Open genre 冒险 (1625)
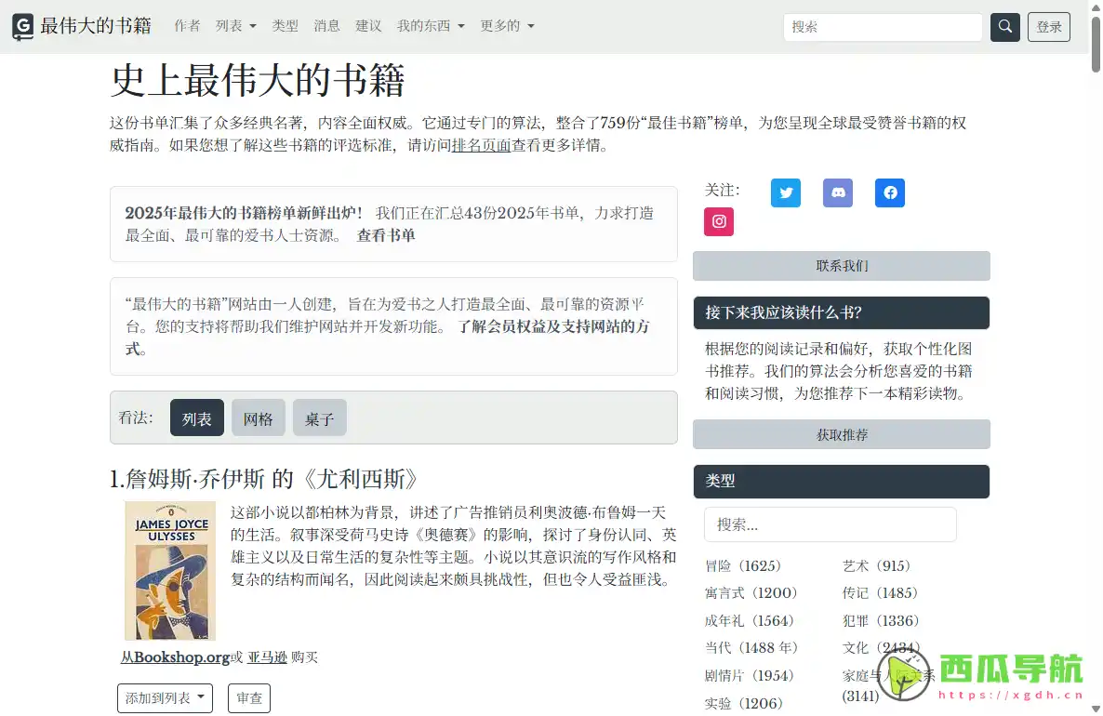This screenshot has width=1103, height=716. point(743,566)
